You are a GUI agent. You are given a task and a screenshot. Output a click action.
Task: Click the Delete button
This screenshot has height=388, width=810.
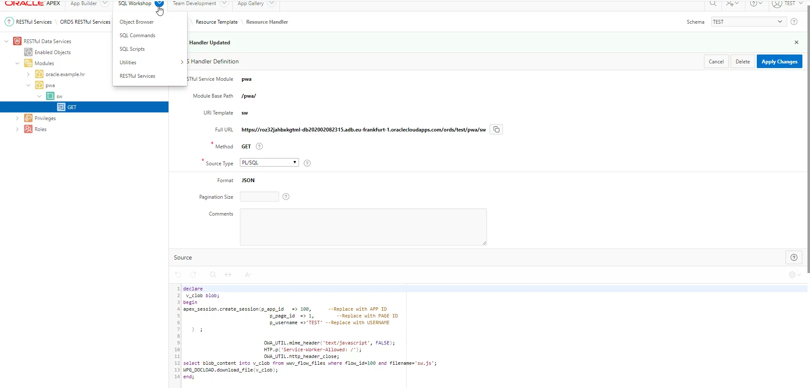point(742,61)
